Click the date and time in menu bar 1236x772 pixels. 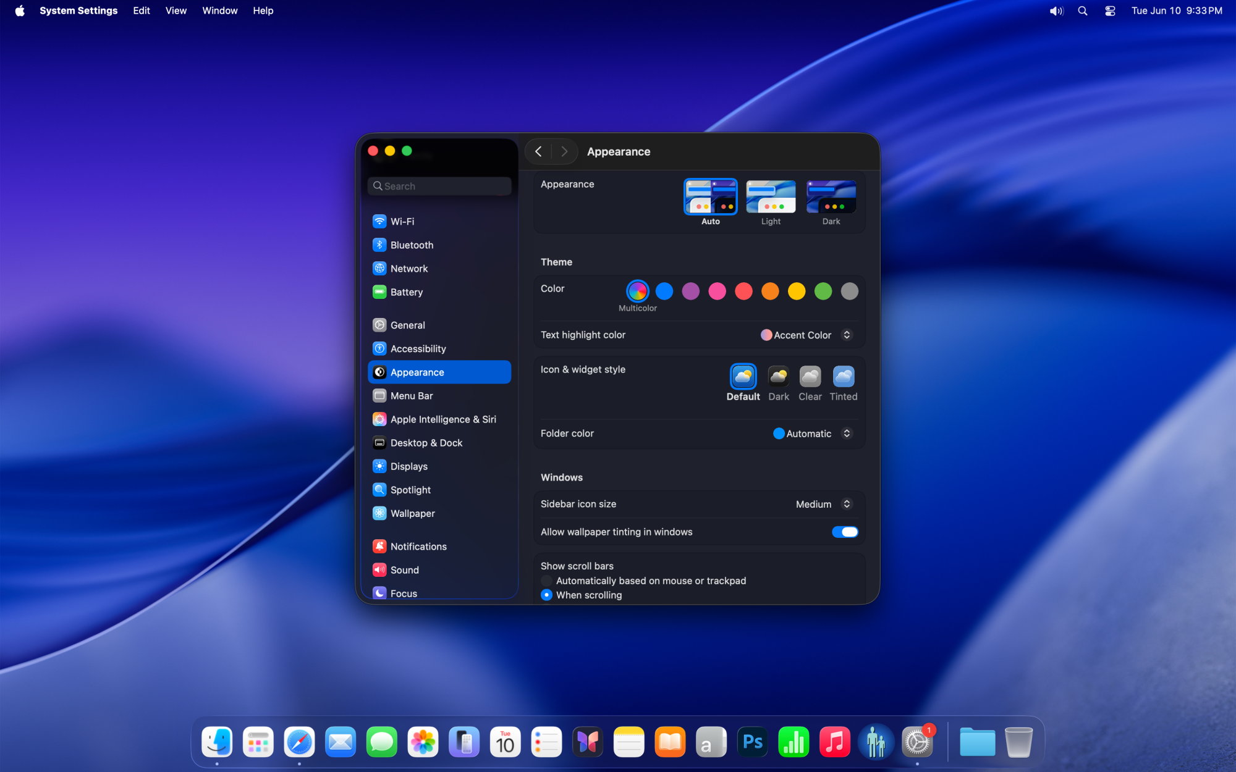tap(1177, 10)
